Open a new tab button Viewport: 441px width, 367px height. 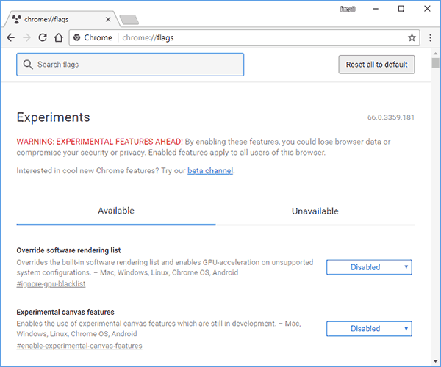pos(129,20)
